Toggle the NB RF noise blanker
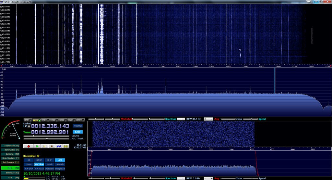This screenshot has height=180, width=332. coord(39,160)
